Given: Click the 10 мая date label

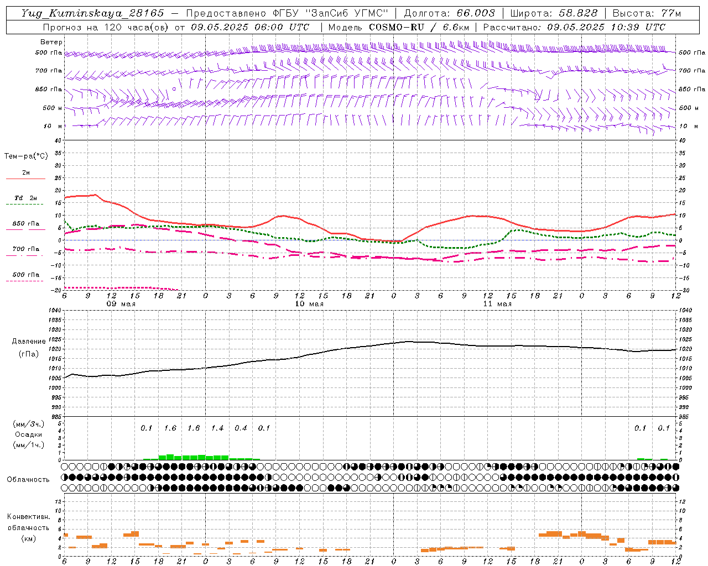Looking at the screenshot, I should pyautogui.click(x=309, y=304).
